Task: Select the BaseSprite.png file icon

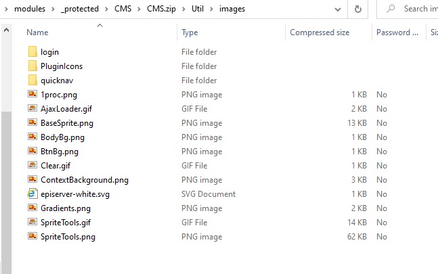Action: 33,123
